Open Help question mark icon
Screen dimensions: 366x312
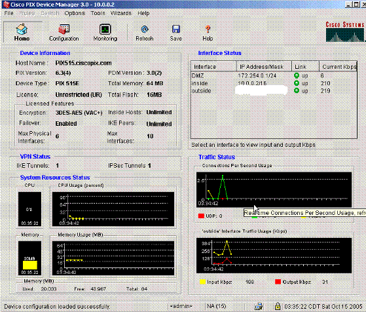pyautogui.click(x=208, y=29)
